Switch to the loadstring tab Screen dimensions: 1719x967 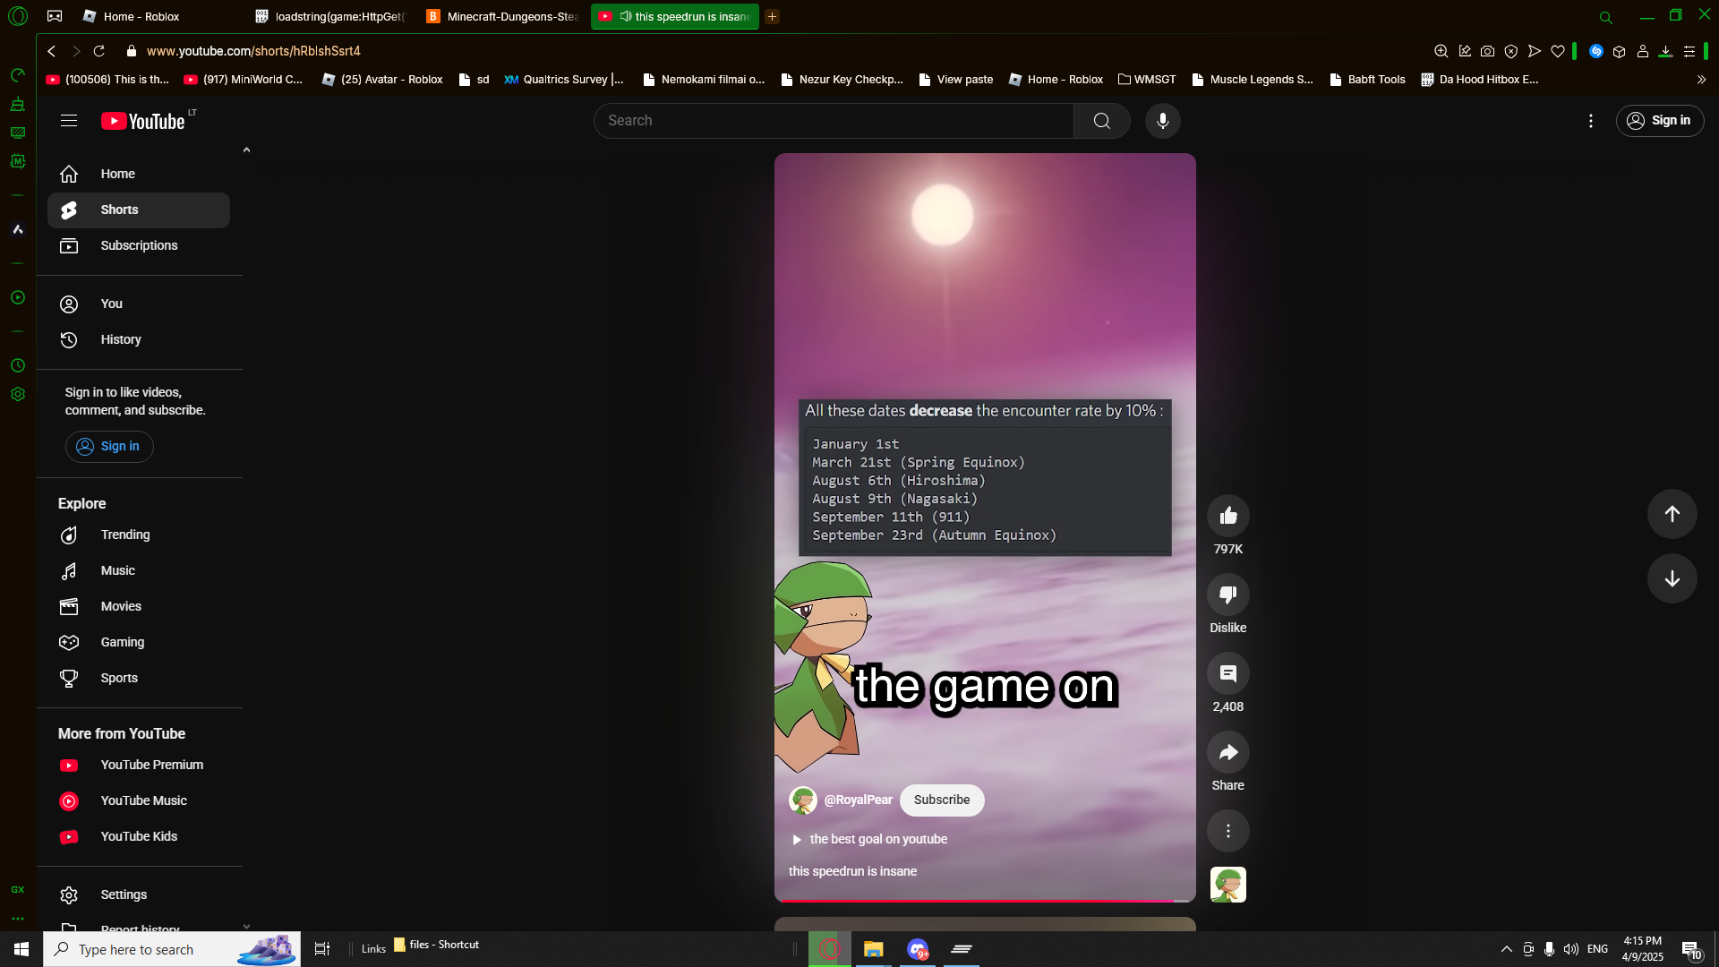[x=331, y=16]
